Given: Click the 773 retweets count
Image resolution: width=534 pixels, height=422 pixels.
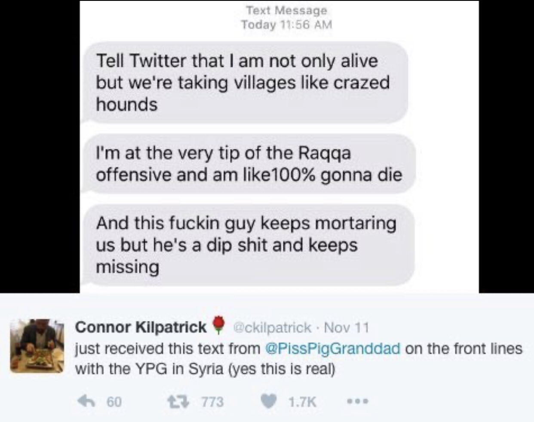Looking at the screenshot, I should [x=213, y=402].
